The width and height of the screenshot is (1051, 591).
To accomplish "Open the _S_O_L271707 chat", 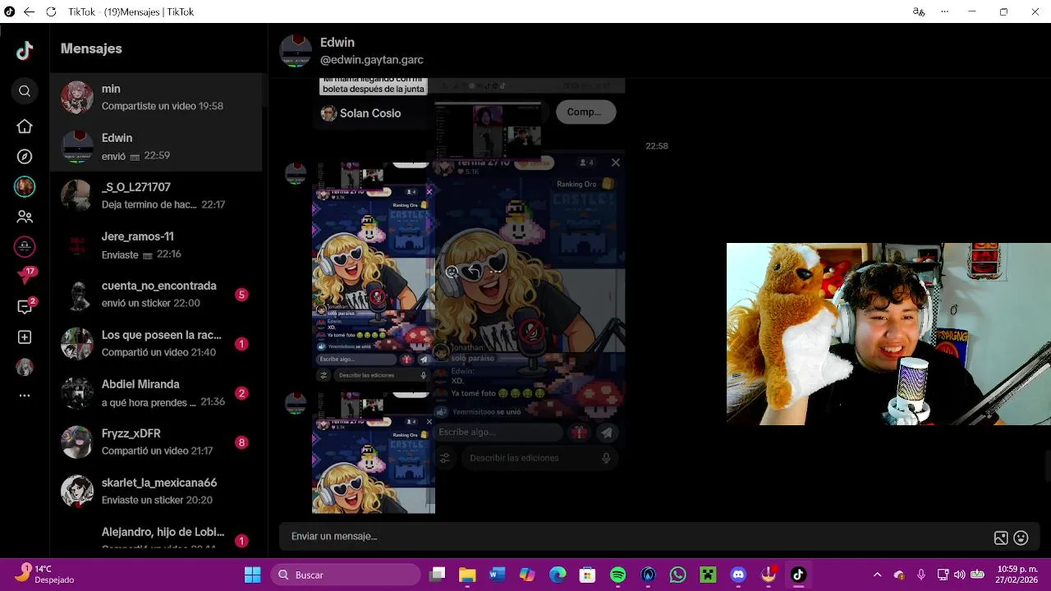I will coord(156,195).
